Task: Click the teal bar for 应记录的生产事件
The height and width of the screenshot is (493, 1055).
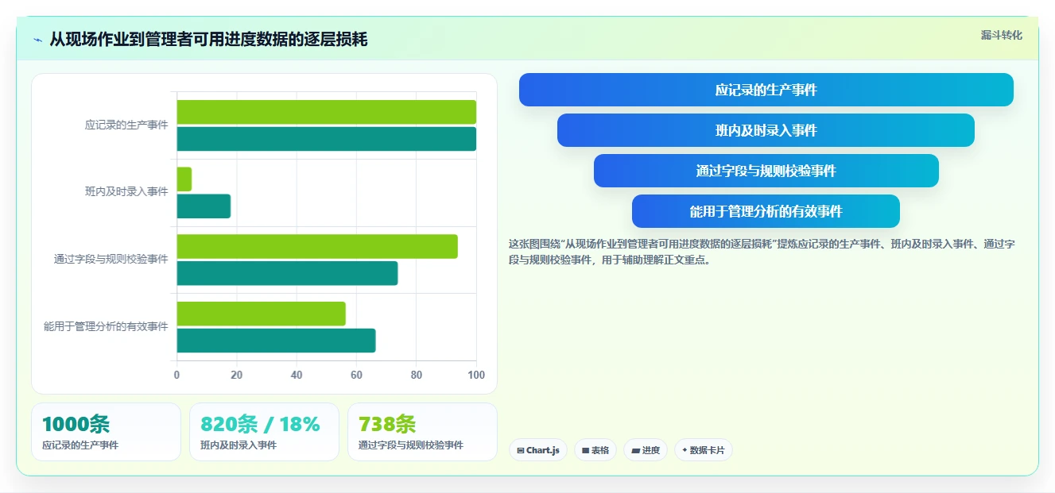Action: (326, 139)
